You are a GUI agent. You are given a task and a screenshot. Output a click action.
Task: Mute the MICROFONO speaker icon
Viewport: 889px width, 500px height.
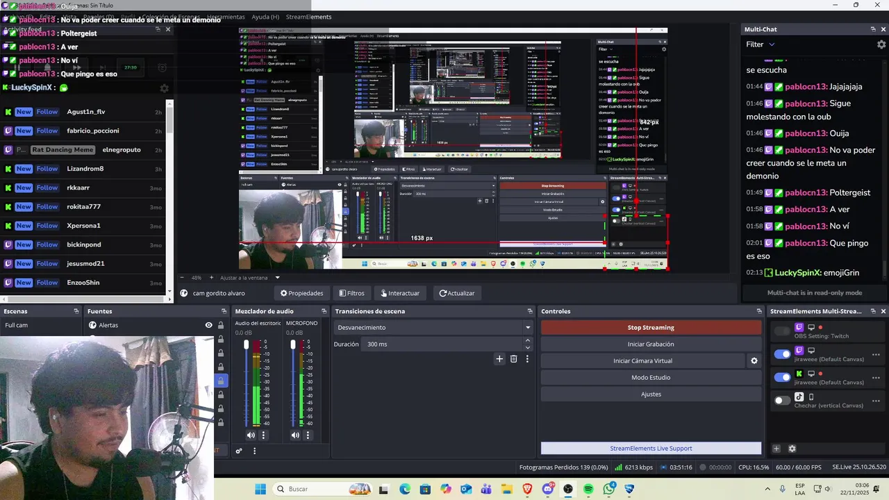295,435
